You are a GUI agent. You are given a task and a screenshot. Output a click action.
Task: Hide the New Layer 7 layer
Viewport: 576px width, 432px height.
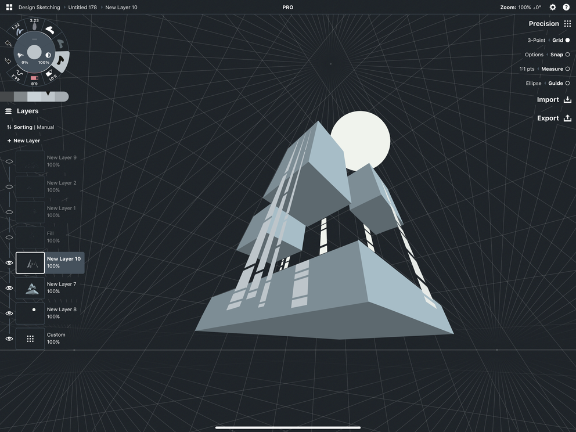click(x=9, y=287)
